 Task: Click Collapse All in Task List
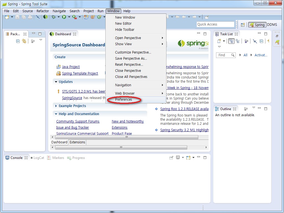261,41
